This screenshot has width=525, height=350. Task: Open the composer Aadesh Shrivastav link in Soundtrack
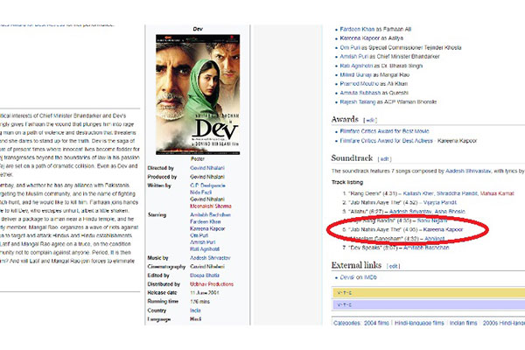468,171
